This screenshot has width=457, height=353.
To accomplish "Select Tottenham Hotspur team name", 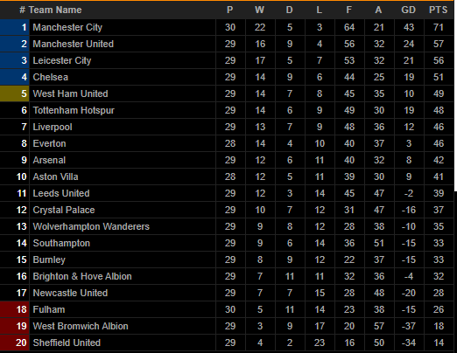I will [x=74, y=110].
